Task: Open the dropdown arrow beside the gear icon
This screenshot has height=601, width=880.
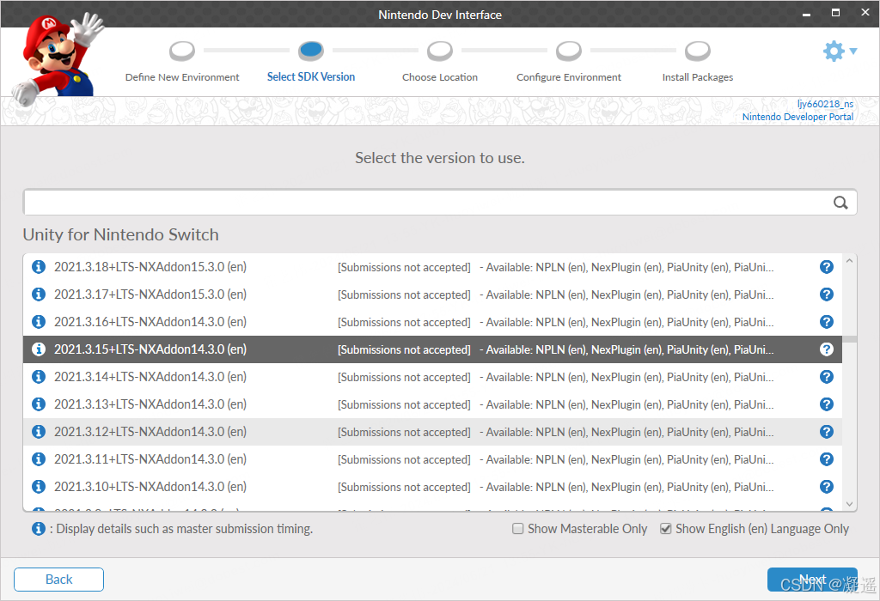Action: (x=852, y=51)
